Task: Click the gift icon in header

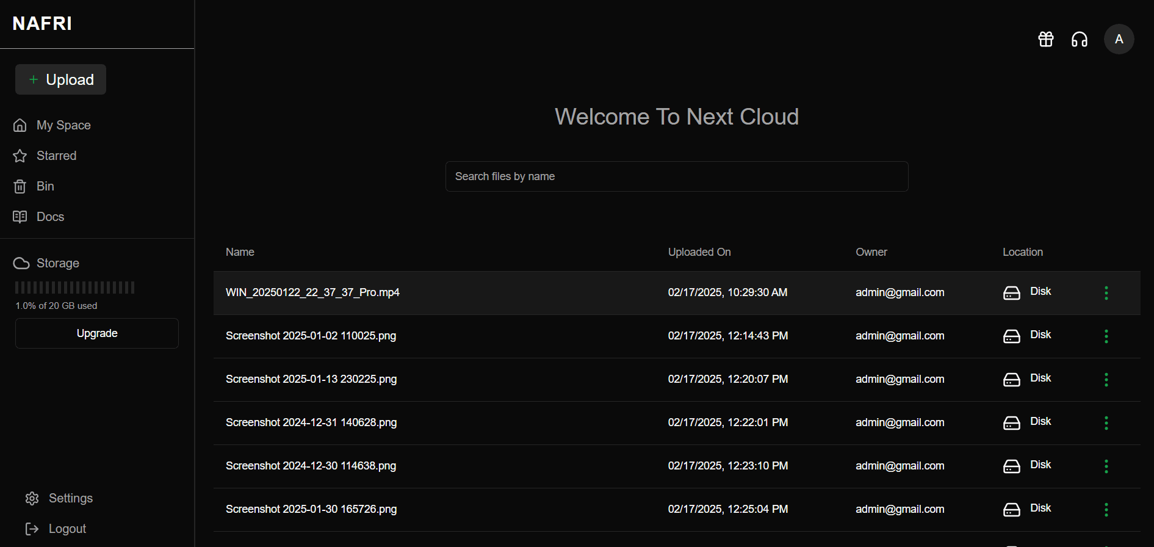Action: (1046, 39)
